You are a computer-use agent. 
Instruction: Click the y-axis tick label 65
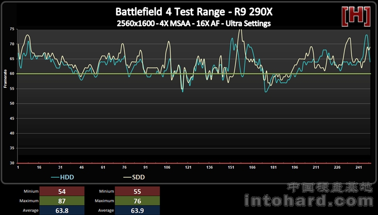[x=12, y=59]
